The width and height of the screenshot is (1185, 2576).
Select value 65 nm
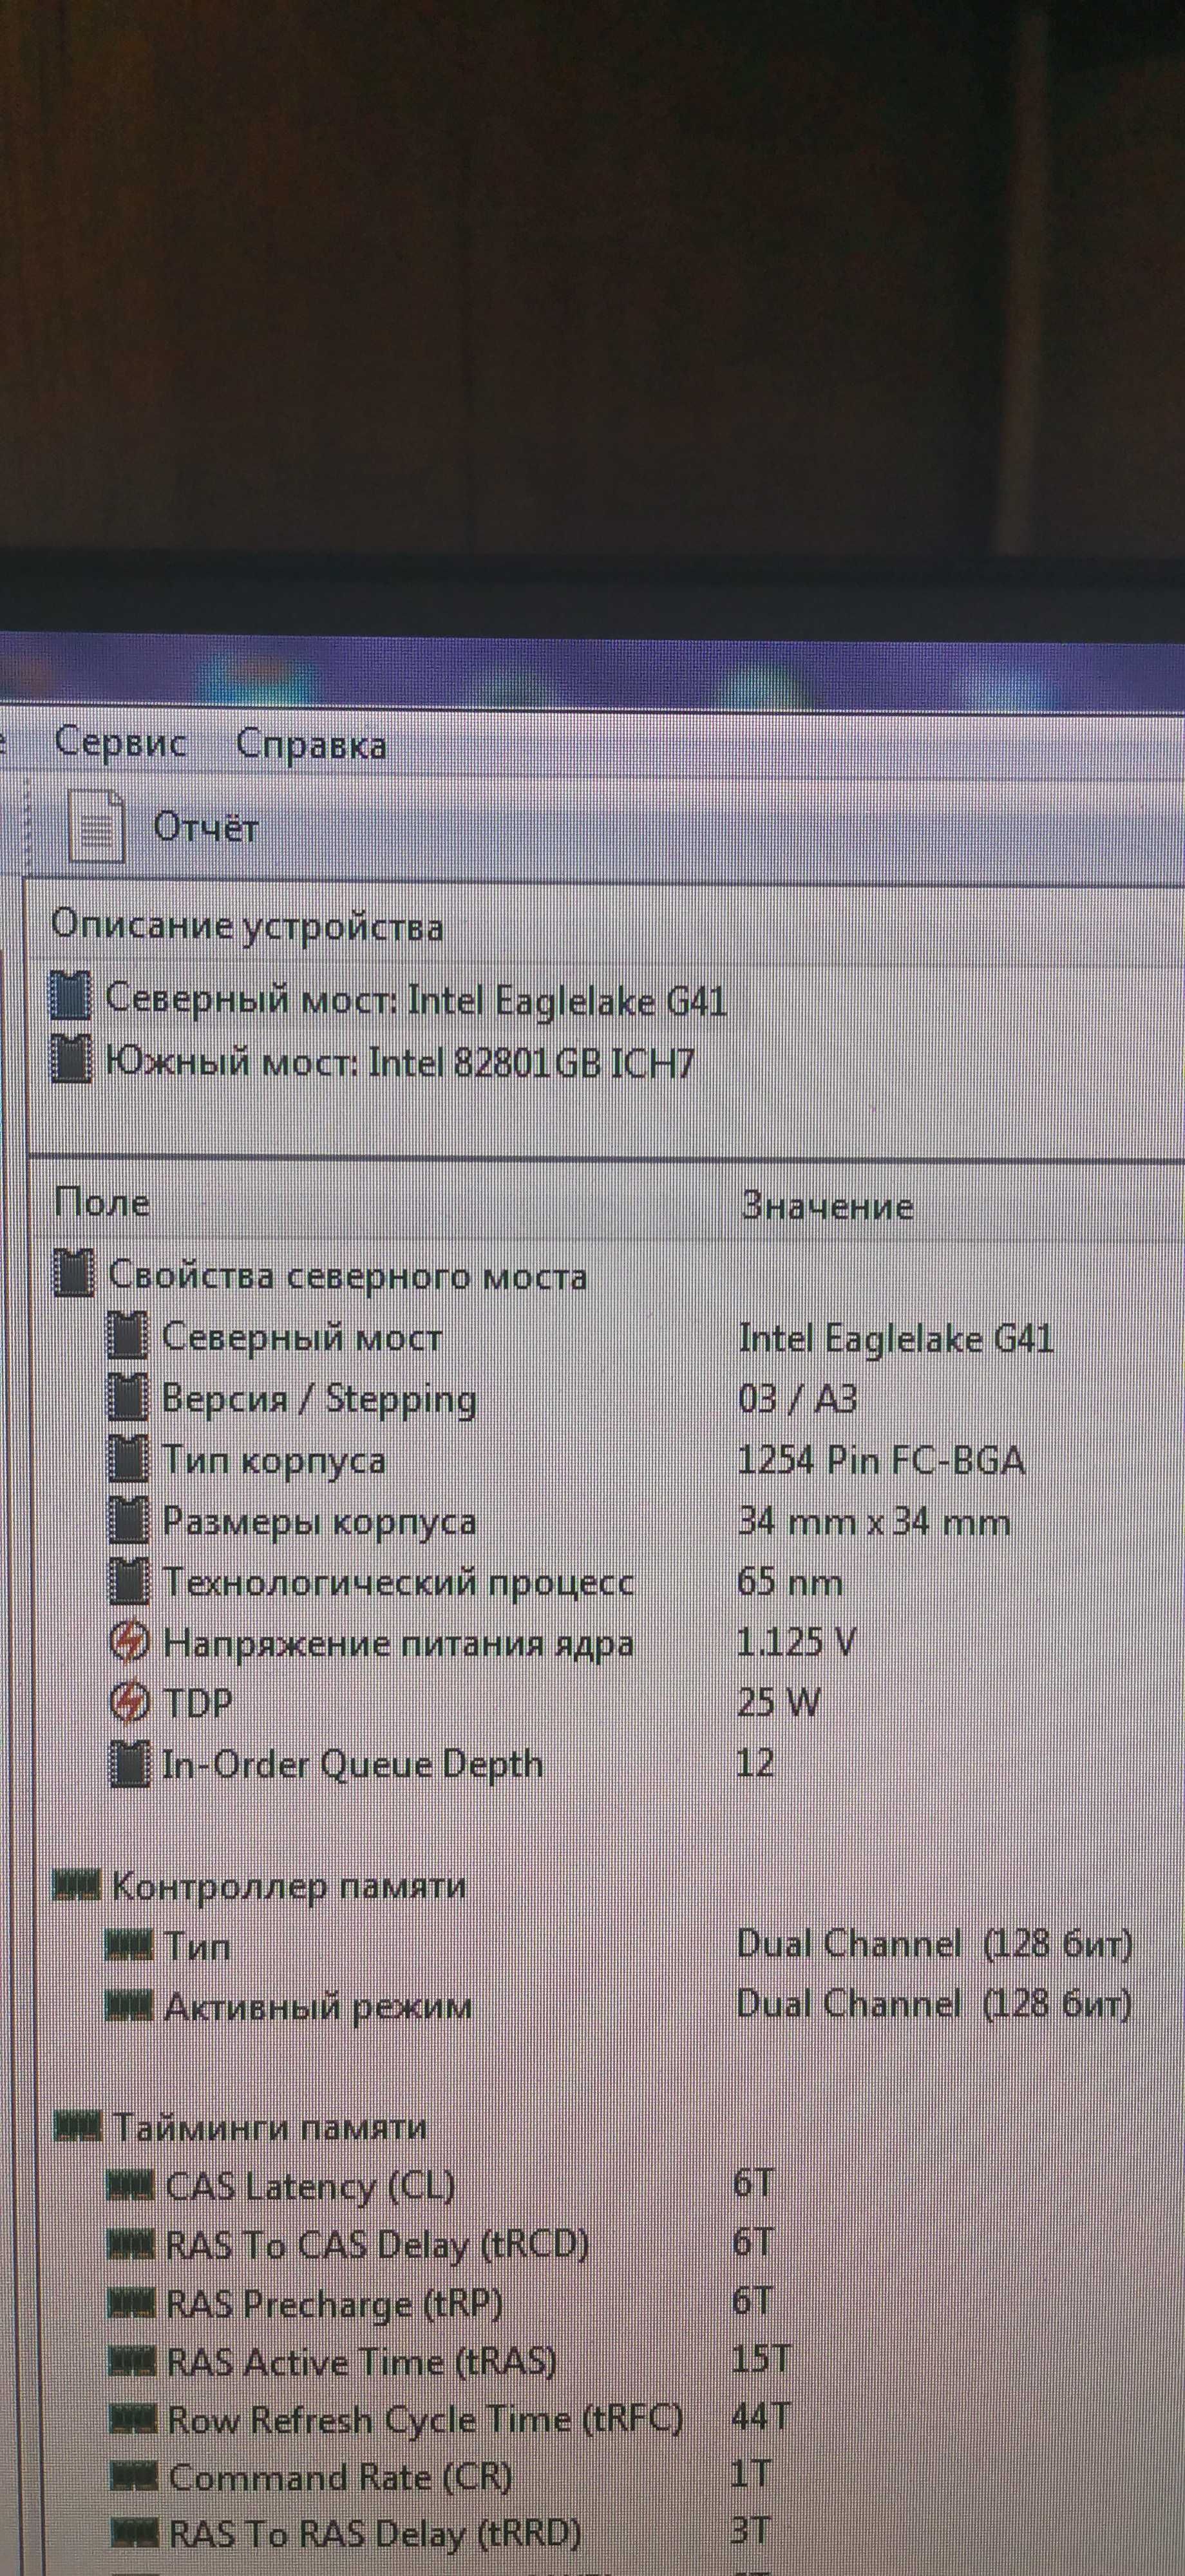pyautogui.click(x=790, y=1582)
